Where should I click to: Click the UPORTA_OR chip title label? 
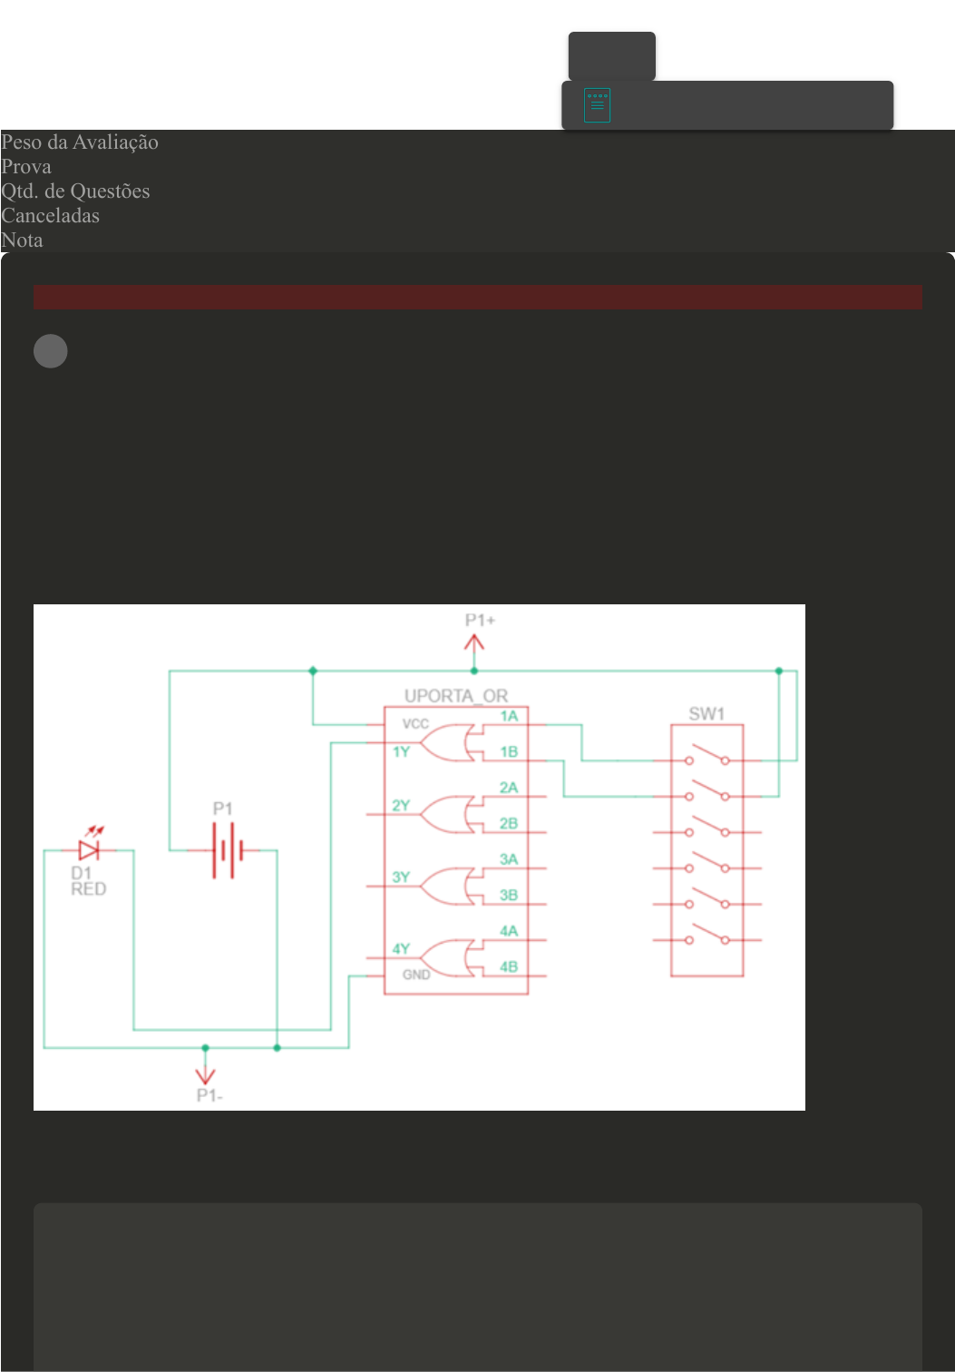tap(455, 696)
